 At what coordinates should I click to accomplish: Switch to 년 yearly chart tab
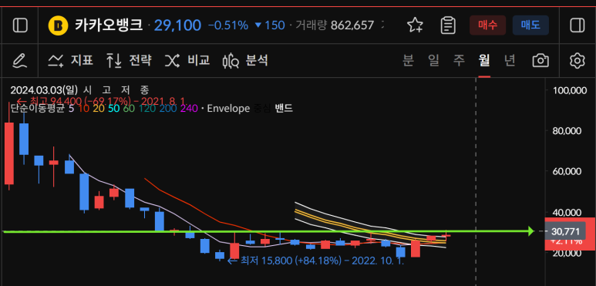[510, 60]
